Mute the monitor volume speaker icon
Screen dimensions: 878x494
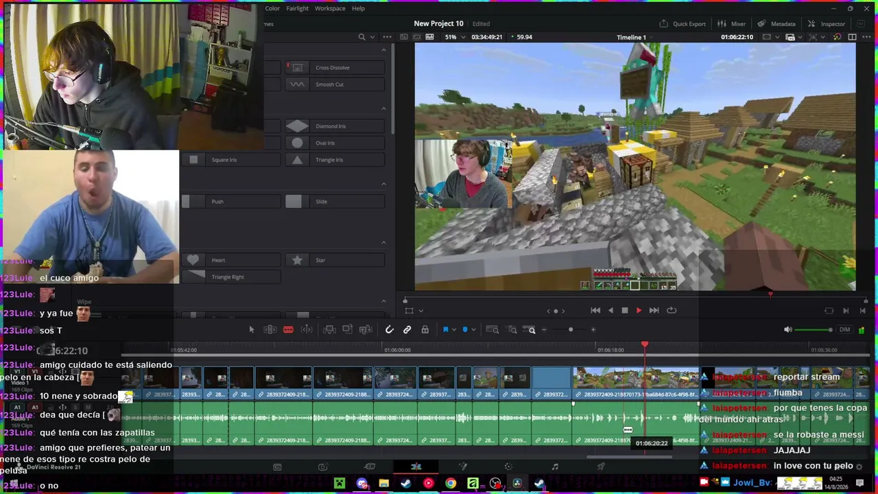[787, 330]
